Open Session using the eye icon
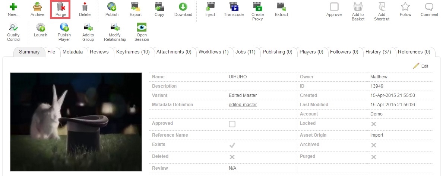This screenshot has height=176, width=443. (142, 28)
